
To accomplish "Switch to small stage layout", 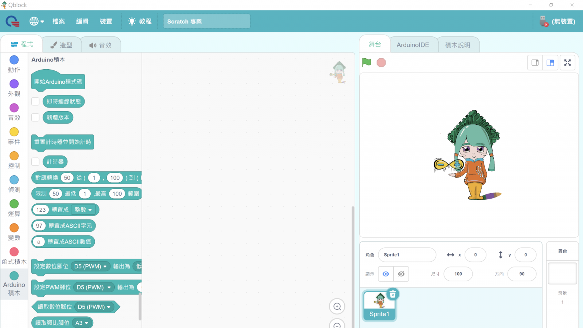I will click(535, 63).
